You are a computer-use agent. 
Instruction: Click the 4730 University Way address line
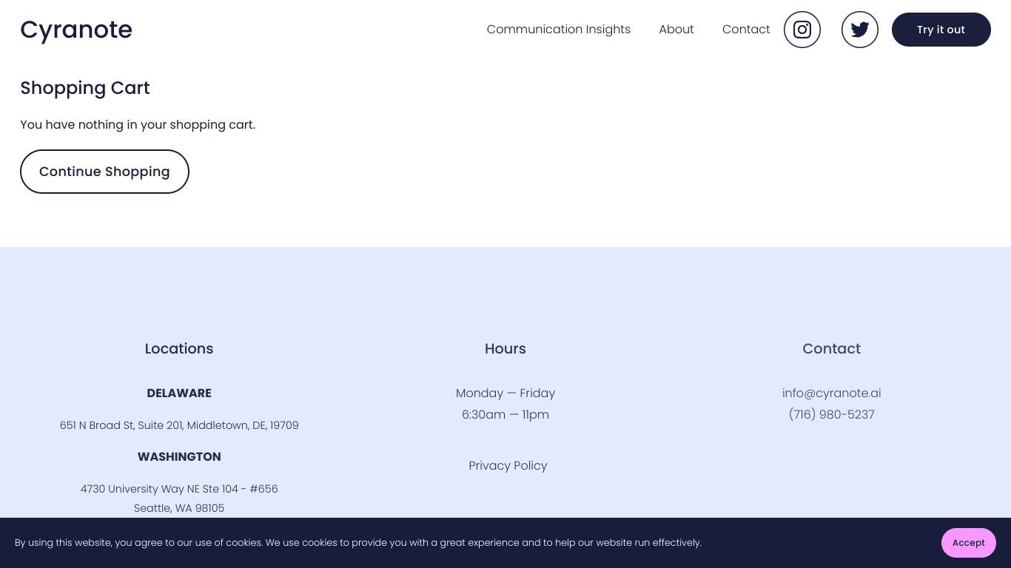179,489
